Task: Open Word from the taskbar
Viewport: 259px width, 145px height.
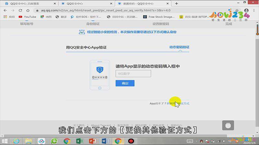Action: tap(105, 141)
